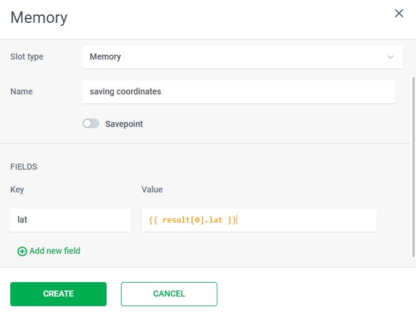416x317 pixels.
Task: Click the green plus circle icon
Action: tap(22, 251)
